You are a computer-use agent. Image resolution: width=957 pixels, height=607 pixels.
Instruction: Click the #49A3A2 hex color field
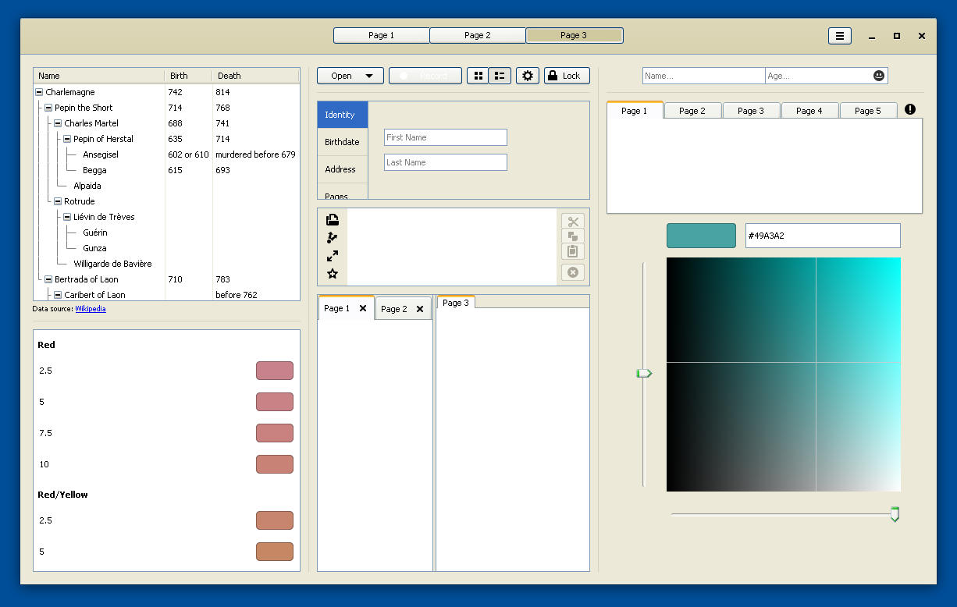(823, 236)
